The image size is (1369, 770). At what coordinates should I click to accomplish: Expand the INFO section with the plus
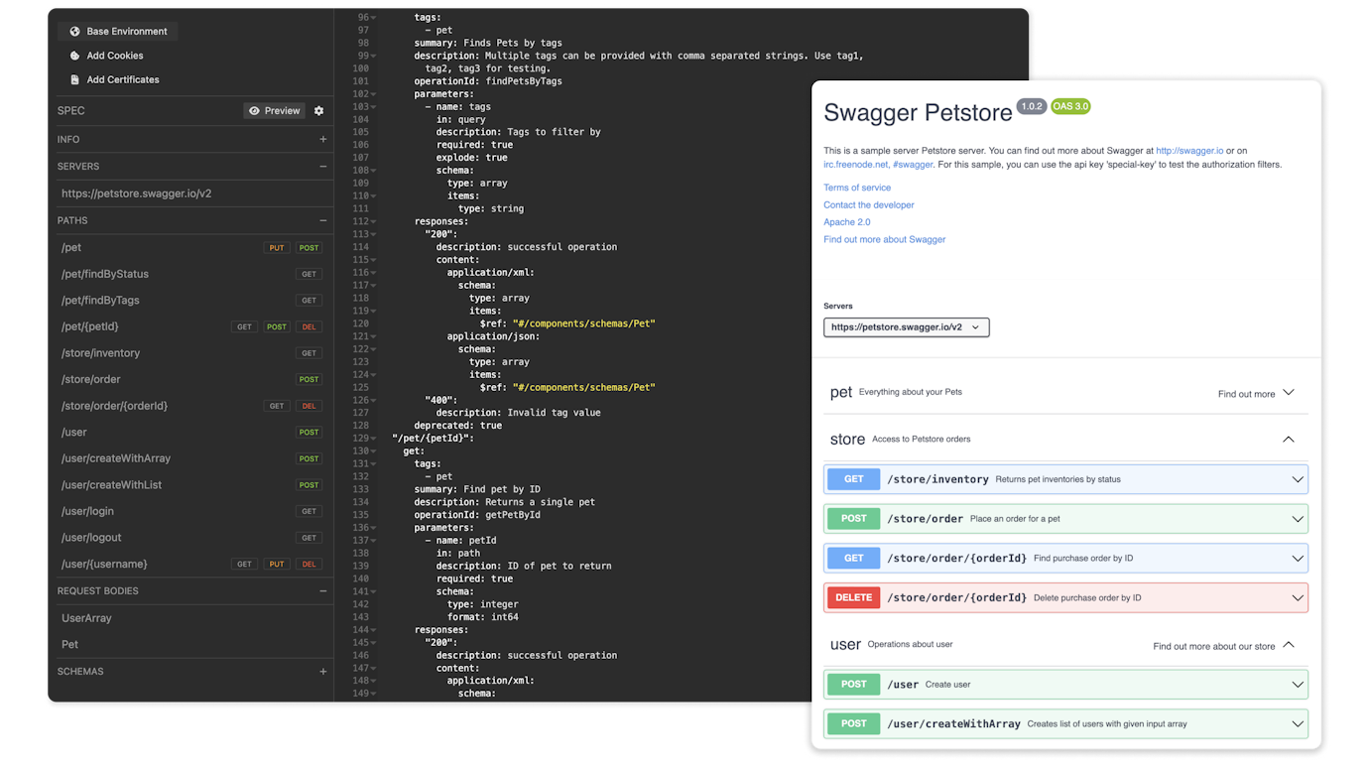click(323, 139)
